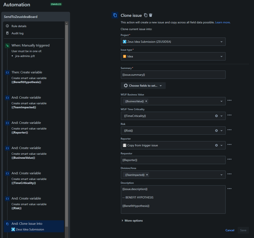
Task: Open Audit log in sidebar
Action: (x=18, y=33)
